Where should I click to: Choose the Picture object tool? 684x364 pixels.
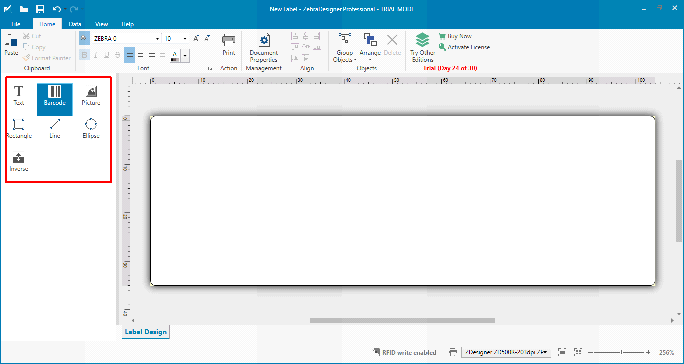coord(91,95)
